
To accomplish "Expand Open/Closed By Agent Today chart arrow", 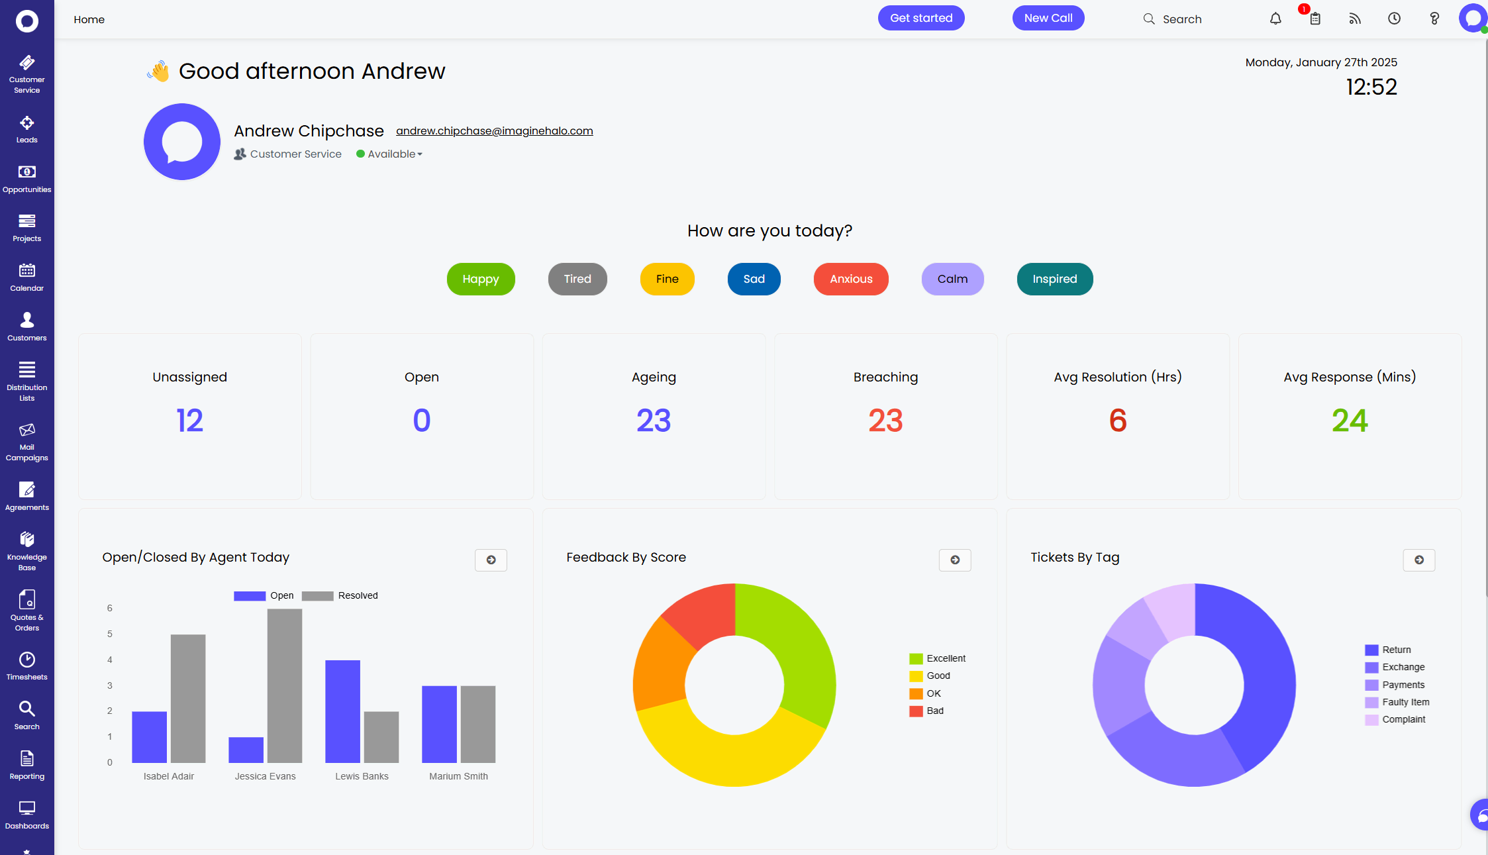I will (491, 560).
